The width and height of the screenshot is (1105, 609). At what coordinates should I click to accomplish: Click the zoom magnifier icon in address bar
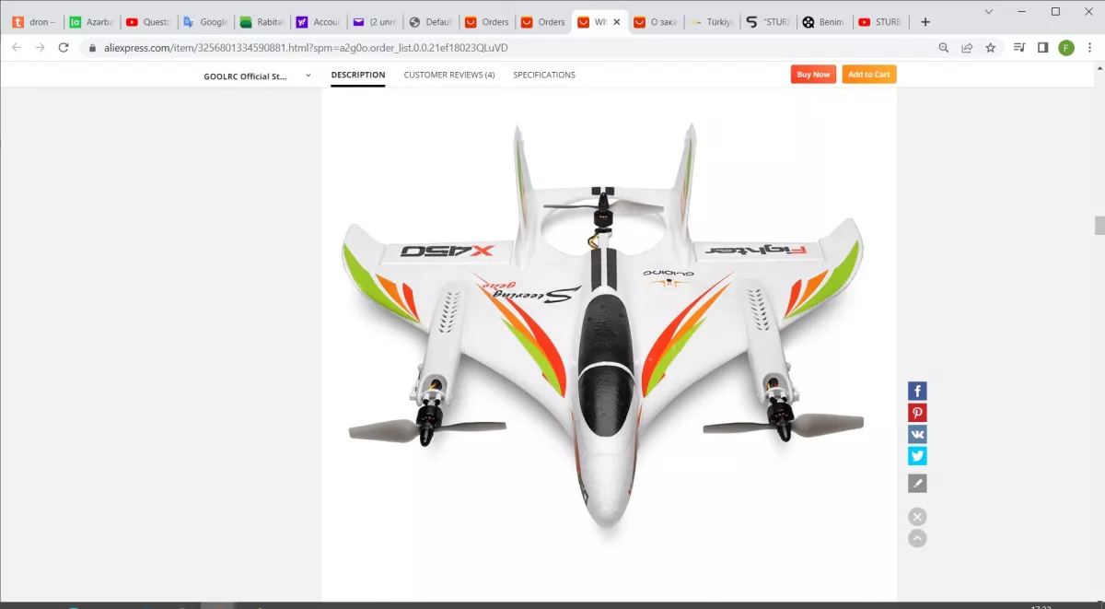click(944, 48)
